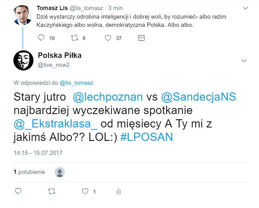
Task: Like the Tomasz Lis tweet via heart icon
Action: [x=108, y=38]
